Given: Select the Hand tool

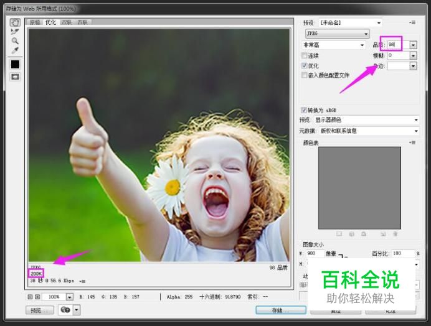Looking at the screenshot, I should tap(15, 22).
